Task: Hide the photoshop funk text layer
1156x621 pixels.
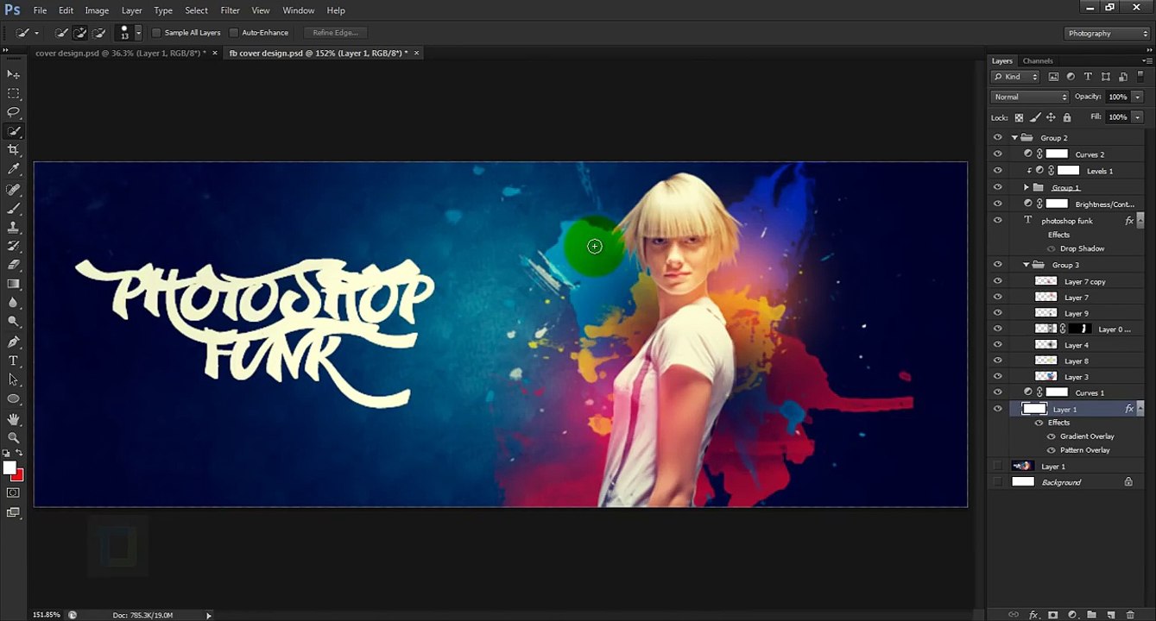Action: pyautogui.click(x=998, y=221)
